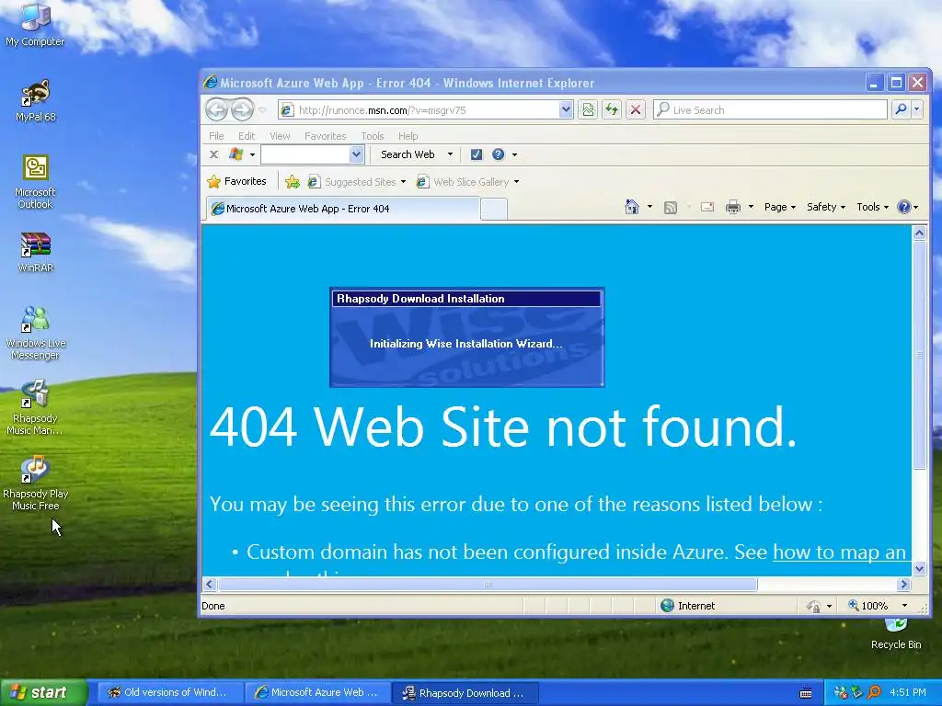Viewport: 942px width, 706px height.
Task: Select the Rhapsody Play Music Free icon
Action: (36, 484)
